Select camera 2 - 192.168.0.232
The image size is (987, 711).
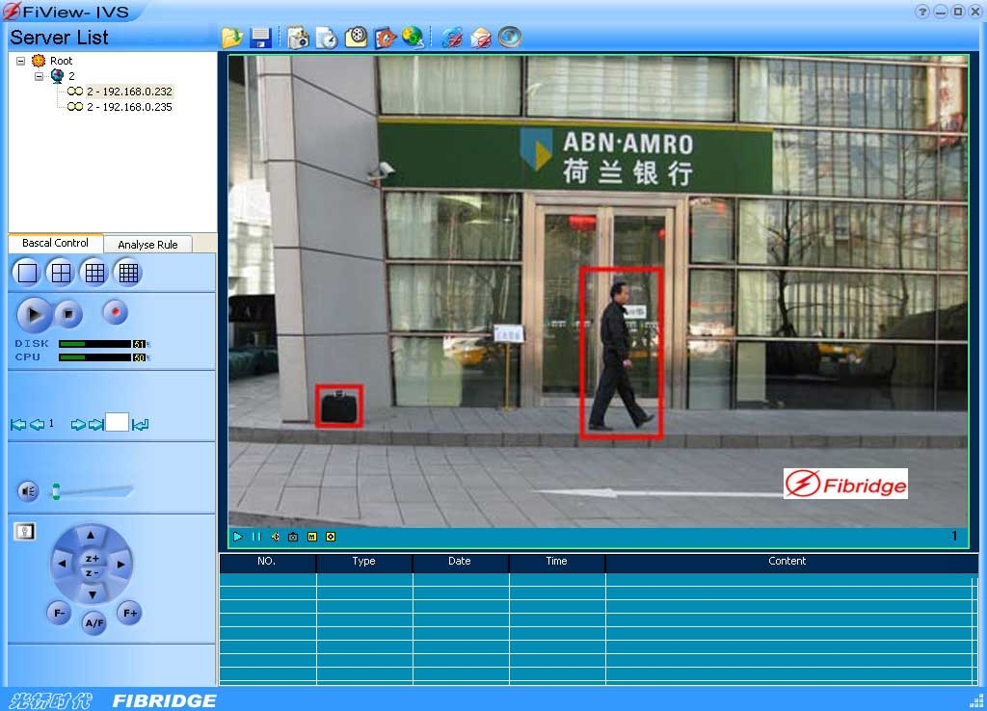129,92
